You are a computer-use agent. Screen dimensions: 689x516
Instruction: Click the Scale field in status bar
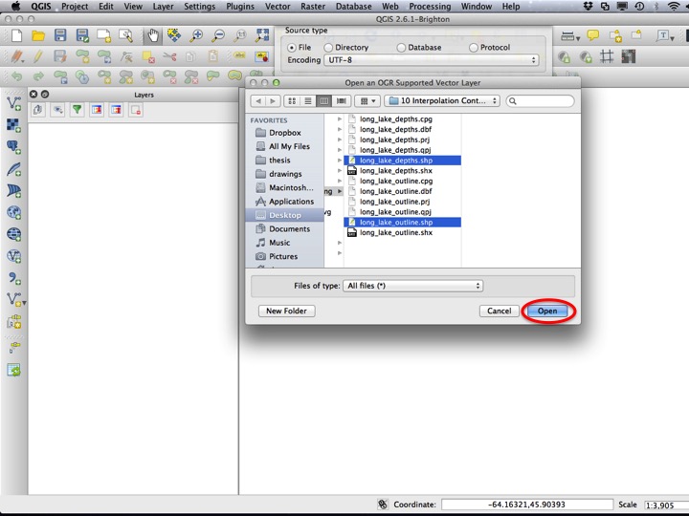point(666,505)
